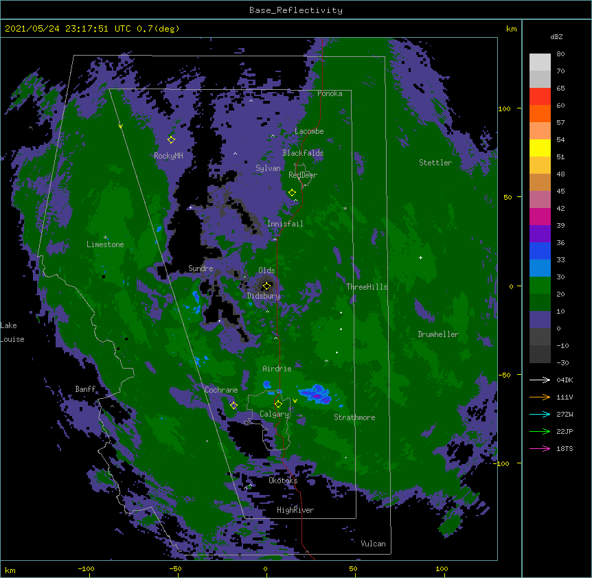This screenshot has width=592, height=578.
Task: Click the white 04DK arrow legend icon
Action: 540,380
